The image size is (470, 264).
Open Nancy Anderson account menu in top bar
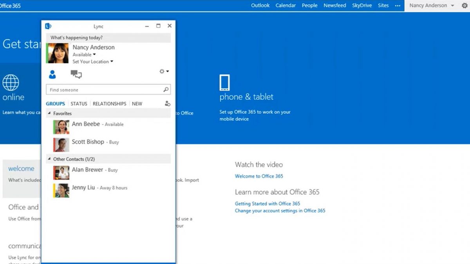(432, 5)
